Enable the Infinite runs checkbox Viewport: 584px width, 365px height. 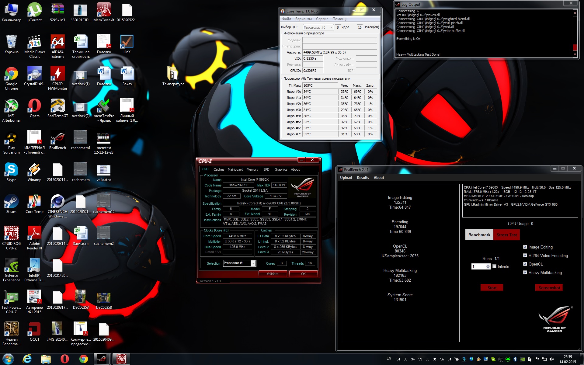click(495, 266)
